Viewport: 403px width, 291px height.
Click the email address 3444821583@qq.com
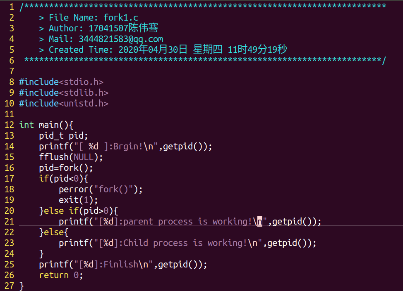126,39
